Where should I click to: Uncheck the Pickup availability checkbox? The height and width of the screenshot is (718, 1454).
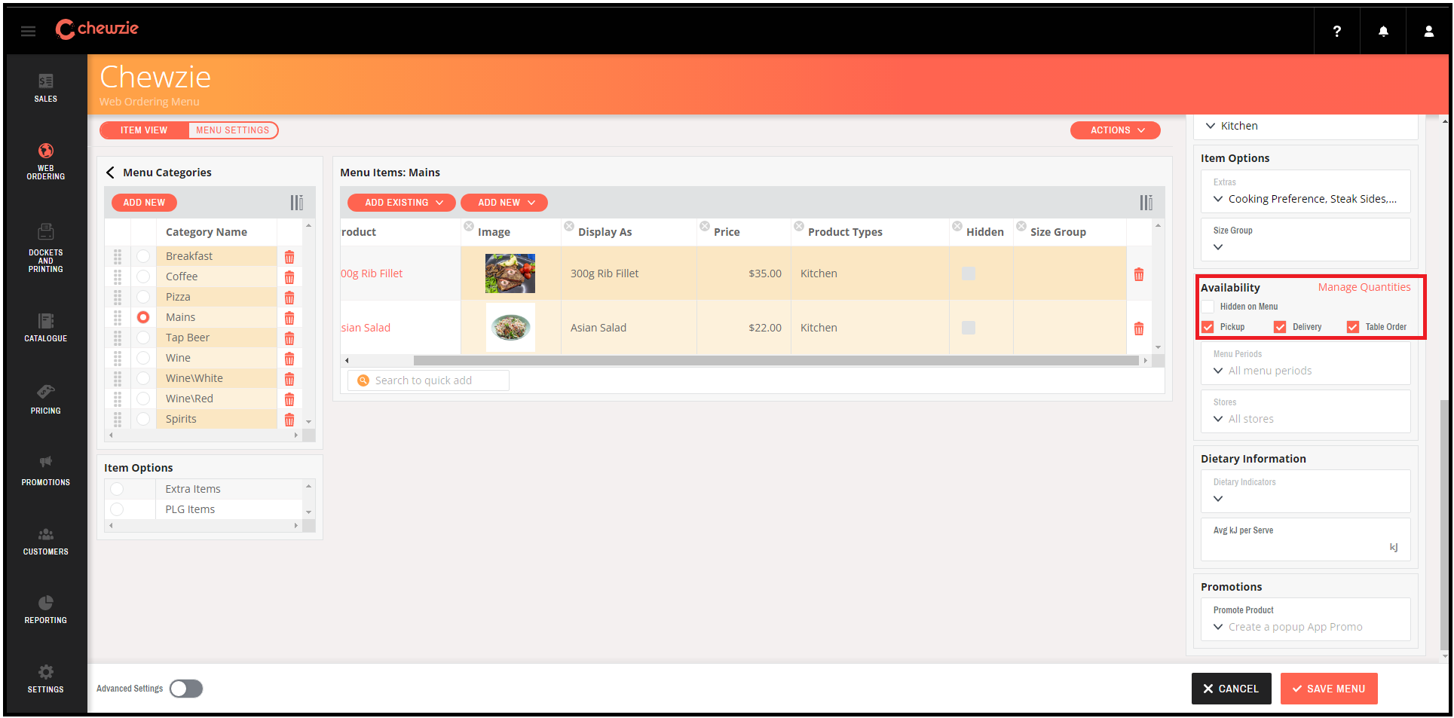1208,327
